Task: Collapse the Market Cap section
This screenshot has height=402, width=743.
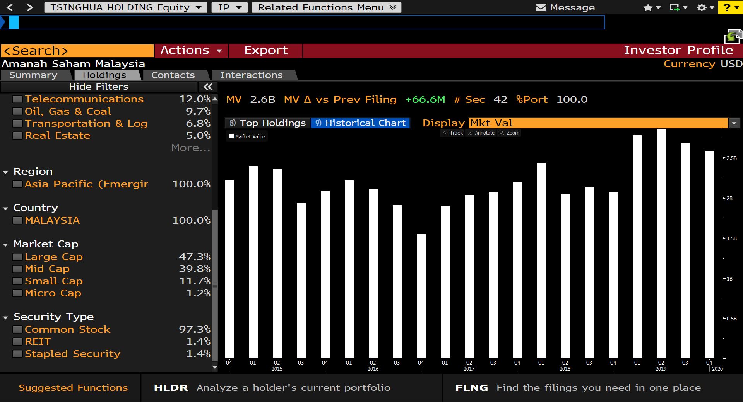Action: [5, 245]
